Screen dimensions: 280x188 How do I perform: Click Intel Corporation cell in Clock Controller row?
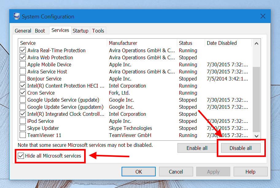(x=127, y=114)
